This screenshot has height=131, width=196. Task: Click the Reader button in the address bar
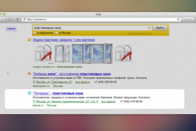pyautogui.click(x=187, y=19)
